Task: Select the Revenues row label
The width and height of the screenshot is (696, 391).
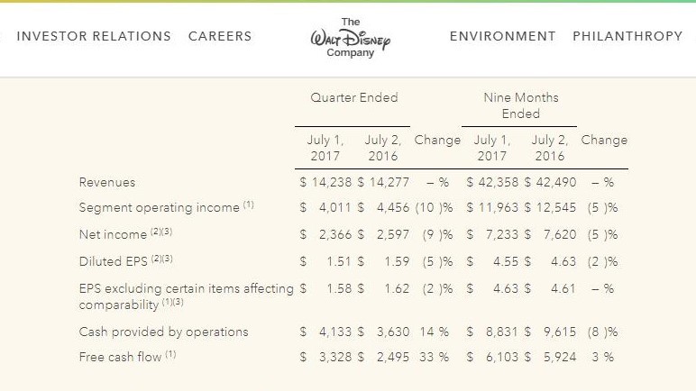Action: (x=107, y=182)
